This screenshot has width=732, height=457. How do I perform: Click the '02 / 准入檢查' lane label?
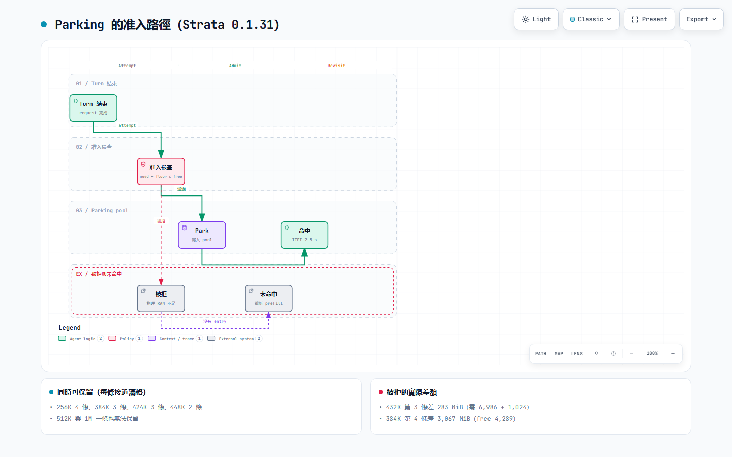point(94,147)
